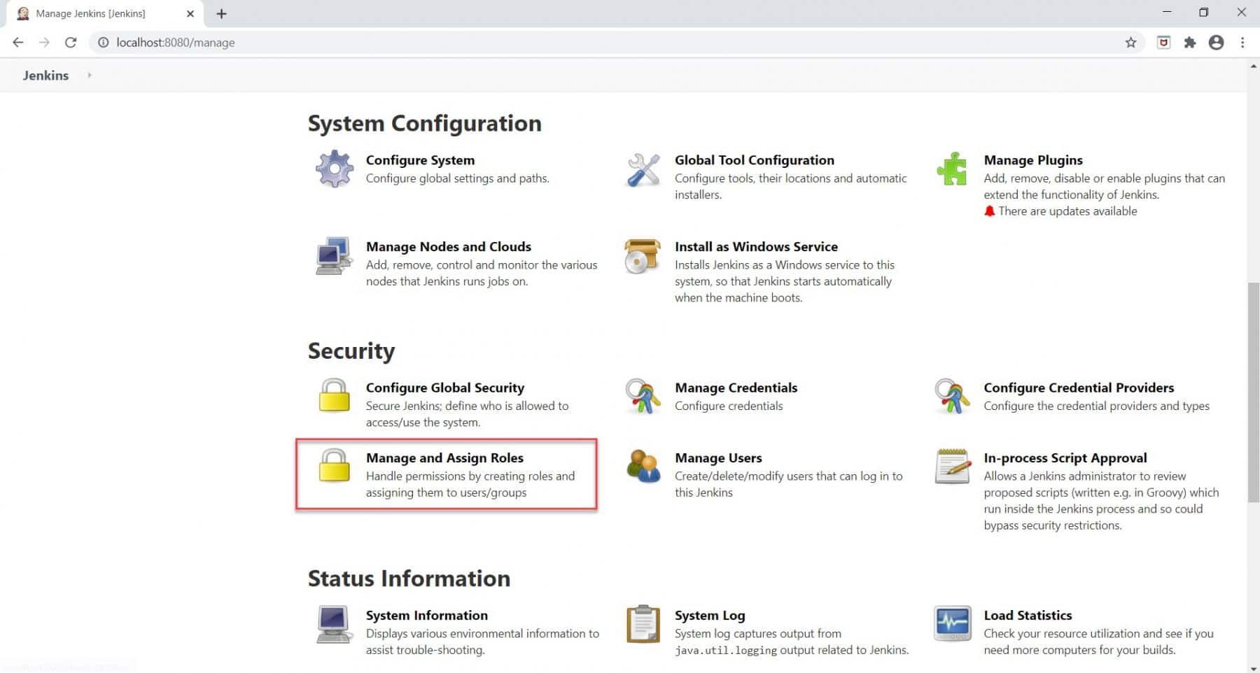Open Load Statistics via the chart icon

pyautogui.click(x=951, y=623)
